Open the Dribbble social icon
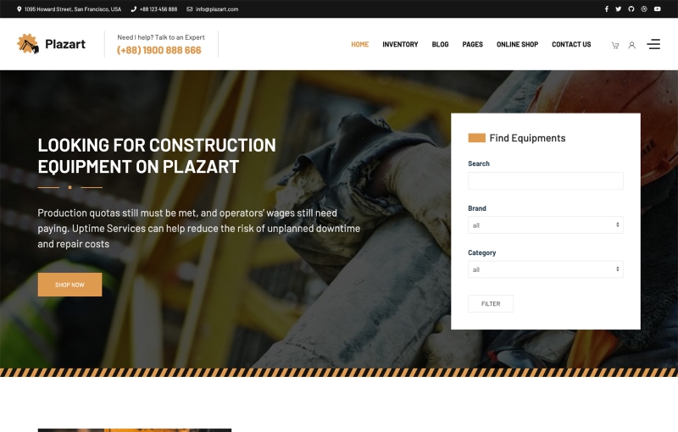 coord(644,9)
